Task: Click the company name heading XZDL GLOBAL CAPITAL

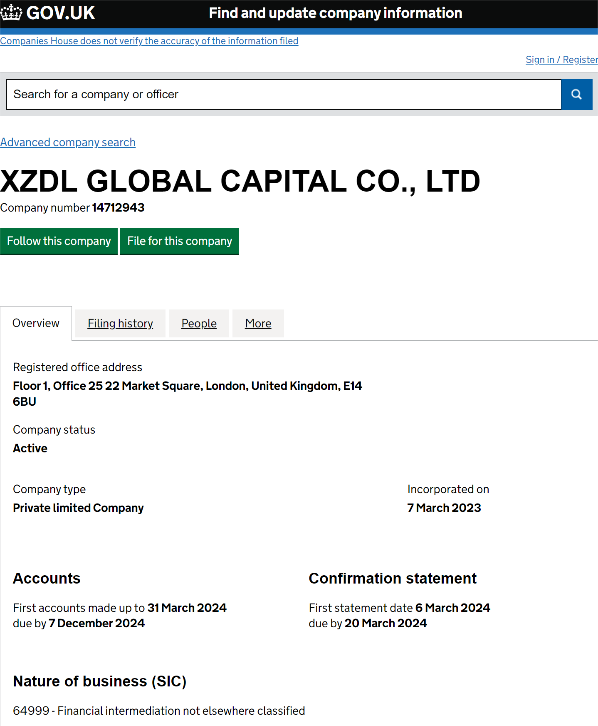Action: [240, 182]
